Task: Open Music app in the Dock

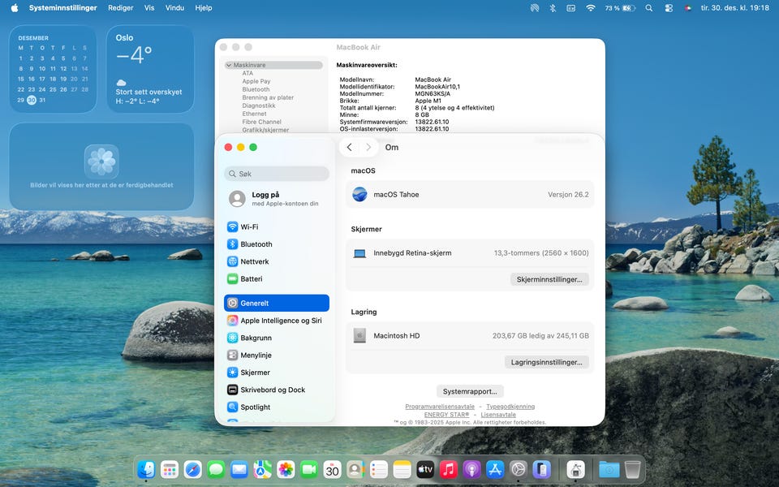Action: 449,469
